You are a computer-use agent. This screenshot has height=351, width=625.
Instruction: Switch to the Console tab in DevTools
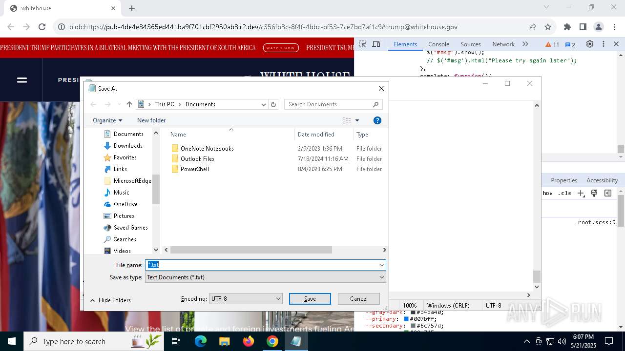(438, 44)
